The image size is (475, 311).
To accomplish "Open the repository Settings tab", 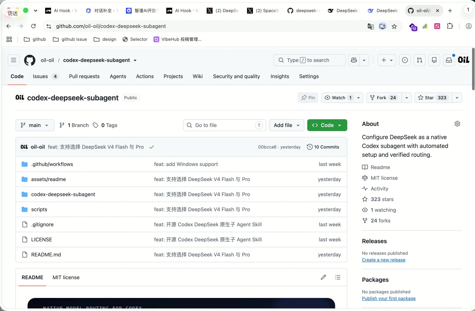I will [309, 76].
